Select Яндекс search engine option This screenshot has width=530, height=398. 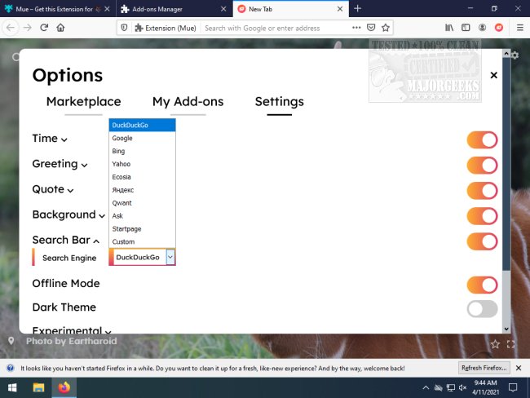pyautogui.click(x=142, y=190)
